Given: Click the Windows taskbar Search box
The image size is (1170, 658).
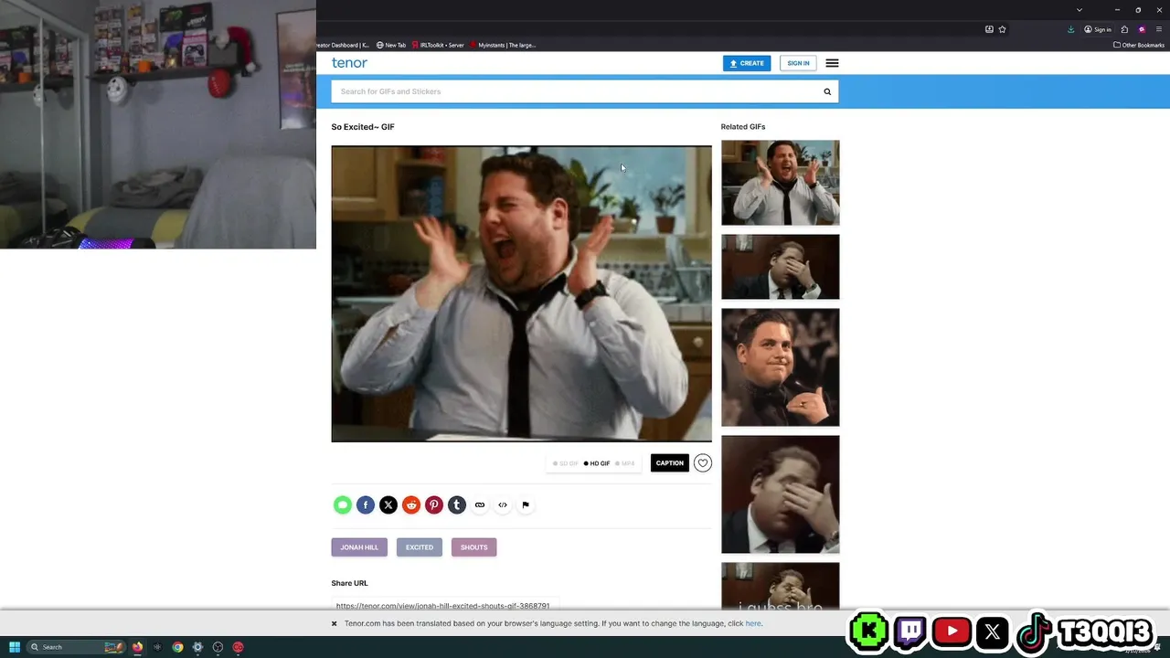Looking at the screenshot, I should pos(75,647).
